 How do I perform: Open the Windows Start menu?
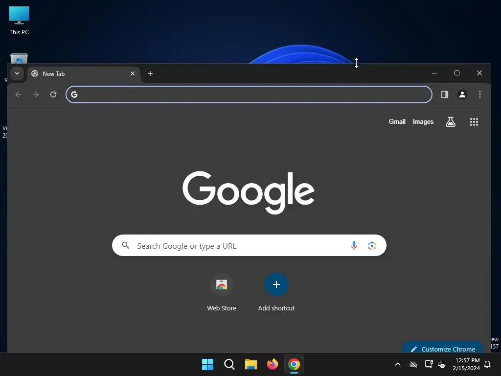pyautogui.click(x=207, y=364)
